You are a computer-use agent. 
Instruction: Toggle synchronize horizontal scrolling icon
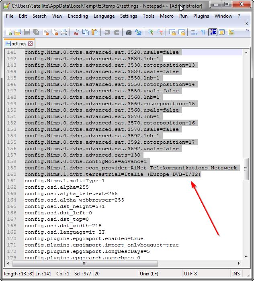[x=182, y=32]
